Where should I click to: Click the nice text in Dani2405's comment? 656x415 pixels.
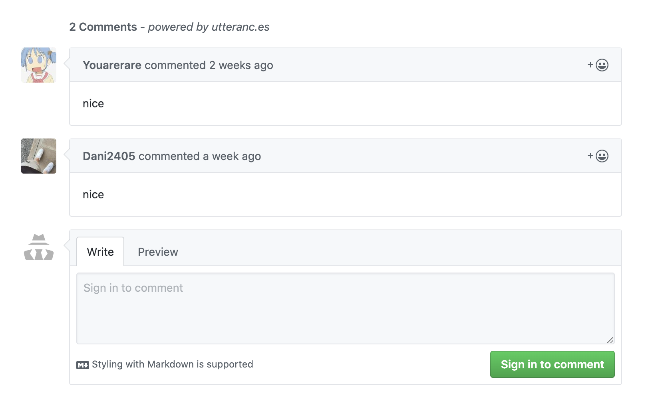(x=93, y=195)
